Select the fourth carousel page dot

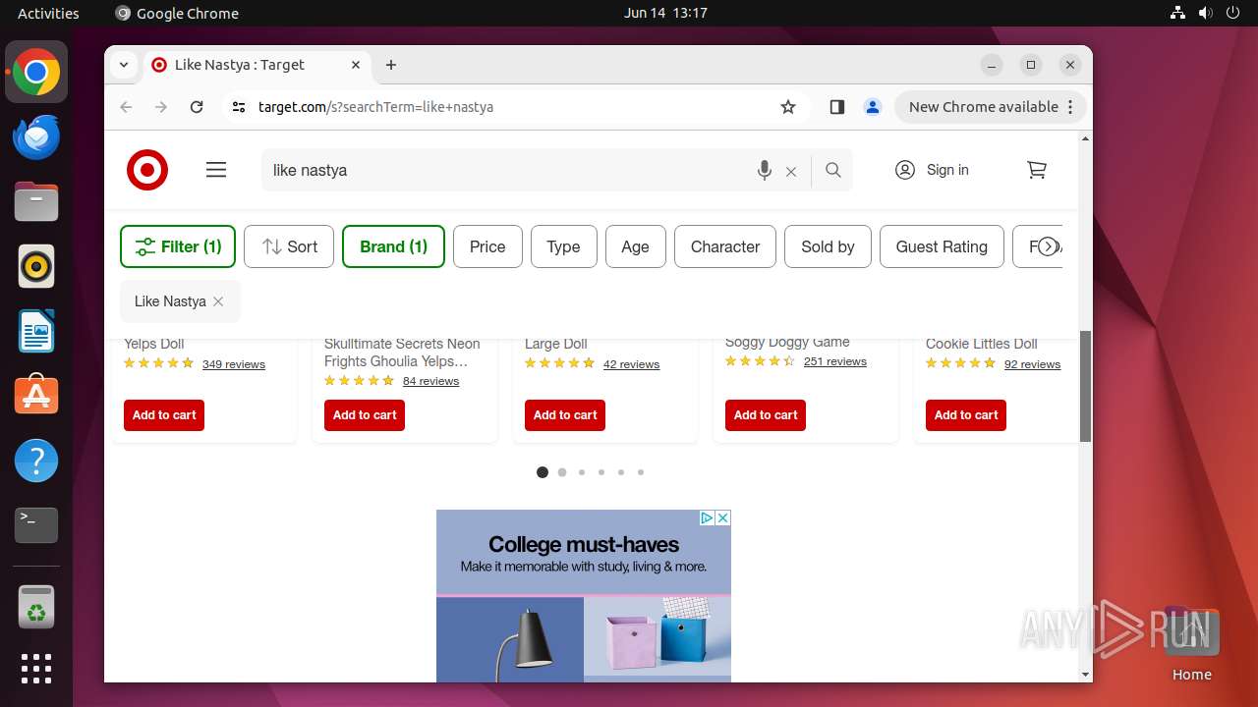tap(601, 472)
